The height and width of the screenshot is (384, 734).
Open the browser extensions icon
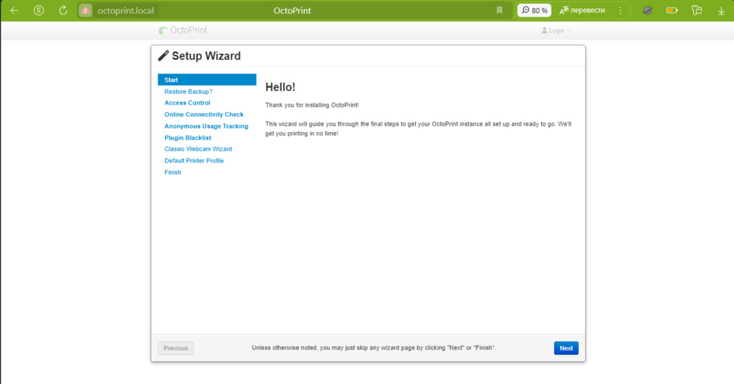696,10
